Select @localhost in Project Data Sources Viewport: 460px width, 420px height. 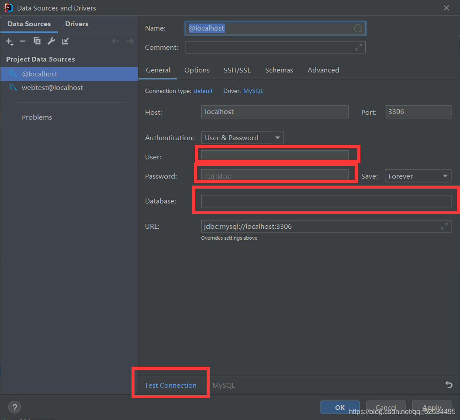69,74
